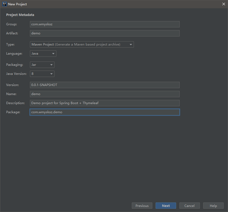Screen dimensions: 228x212
Task: Click the Name input field
Action: pyautogui.click(x=105, y=94)
